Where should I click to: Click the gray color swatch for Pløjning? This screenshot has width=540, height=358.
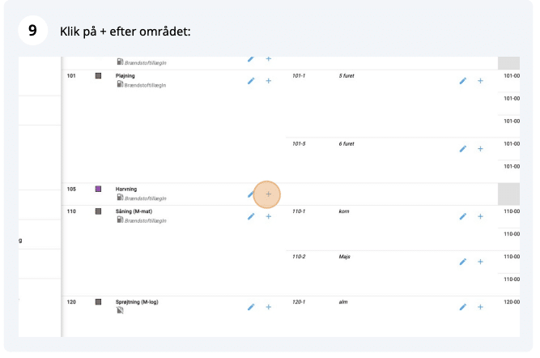click(x=98, y=75)
